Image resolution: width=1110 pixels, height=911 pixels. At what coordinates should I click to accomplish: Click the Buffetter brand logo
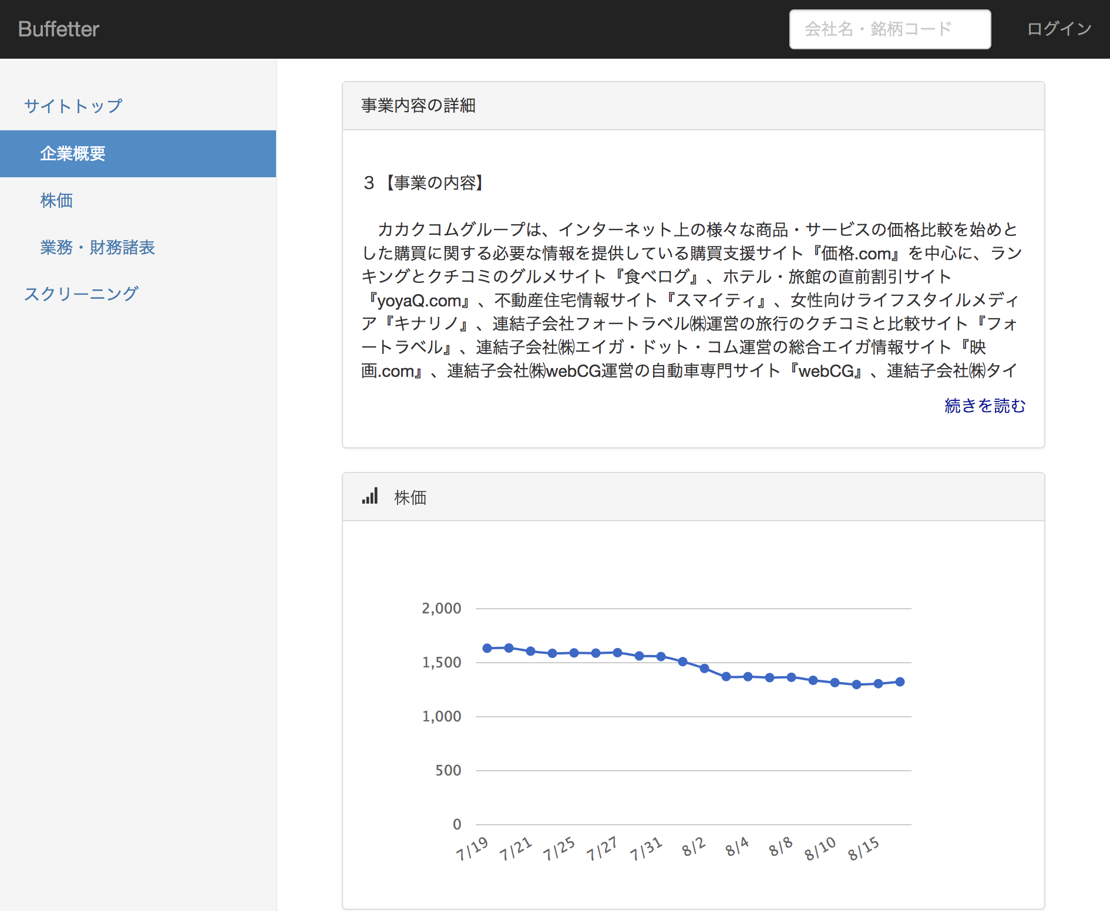[59, 29]
